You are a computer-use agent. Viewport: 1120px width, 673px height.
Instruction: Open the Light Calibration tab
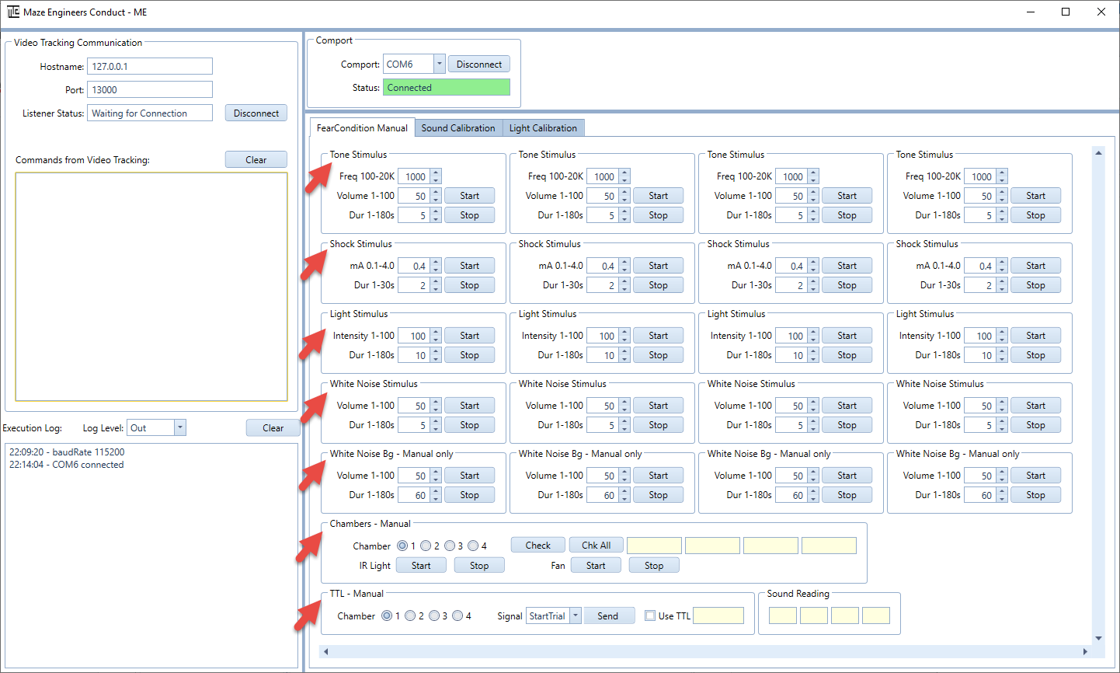(x=543, y=128)
